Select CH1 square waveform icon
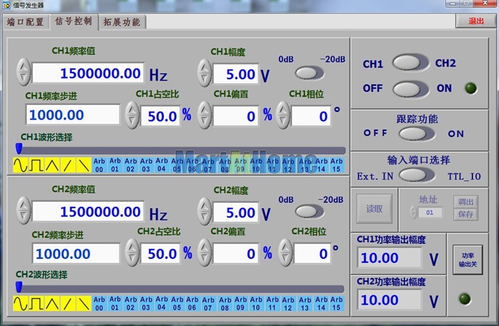The image size is (499, 326). click(x=36, y=164)
